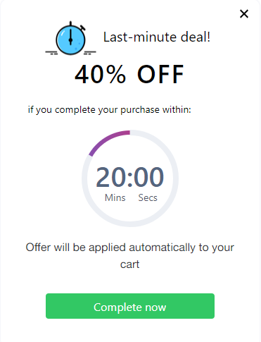
Task: Click the word cart below the offer text
Action: click(129, 264)
